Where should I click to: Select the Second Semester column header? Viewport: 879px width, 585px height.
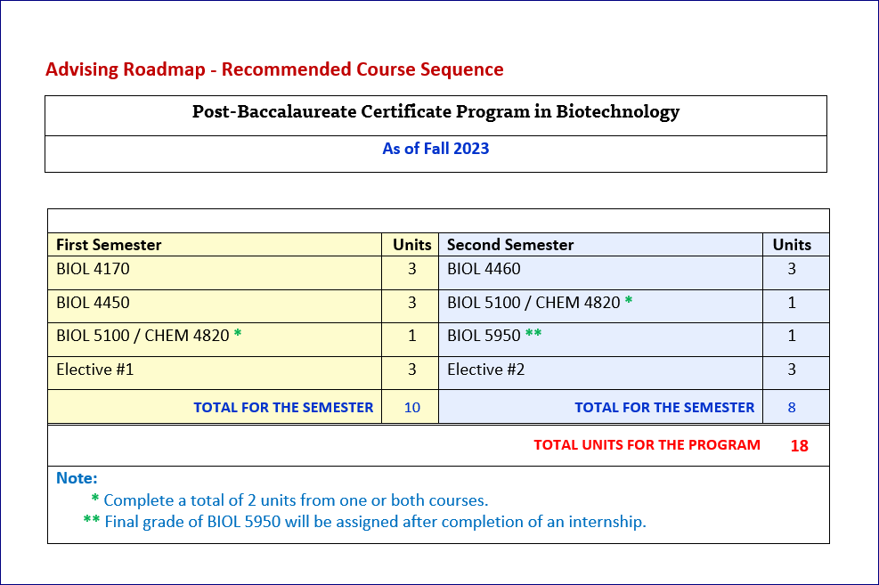pos(510,245)
